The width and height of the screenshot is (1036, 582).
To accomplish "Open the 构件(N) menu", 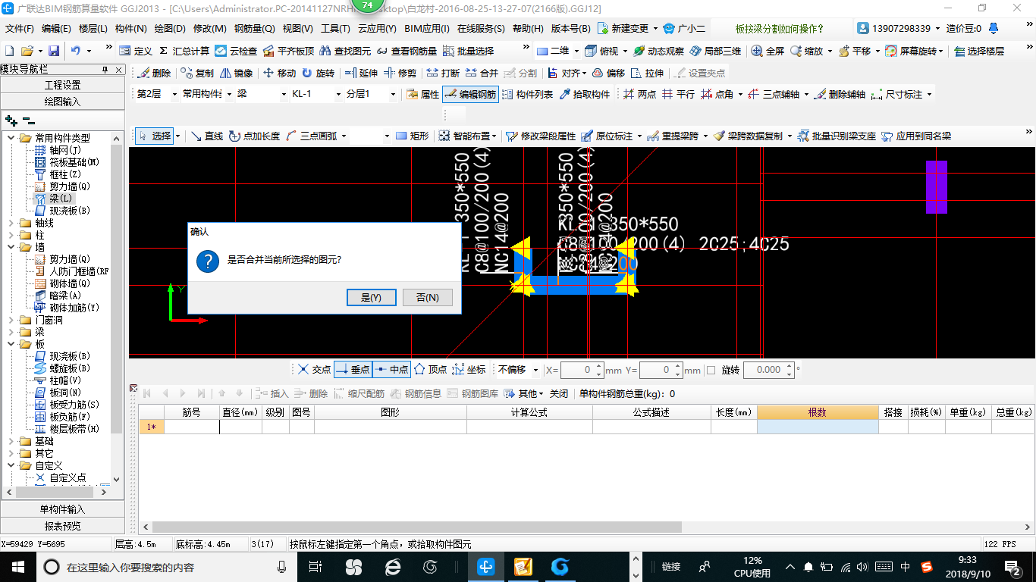I will (130, 29).
